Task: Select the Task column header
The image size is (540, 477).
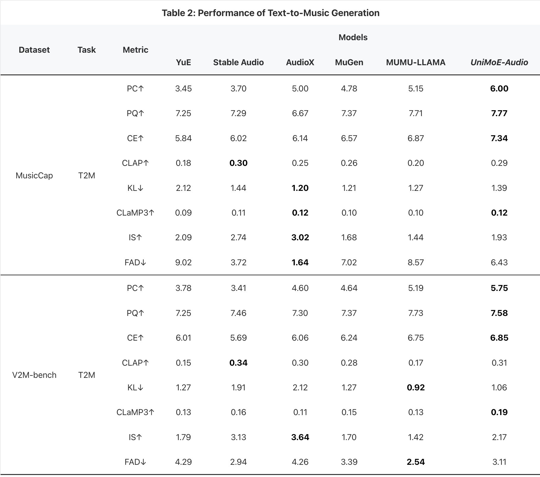Action: point(87,50)
